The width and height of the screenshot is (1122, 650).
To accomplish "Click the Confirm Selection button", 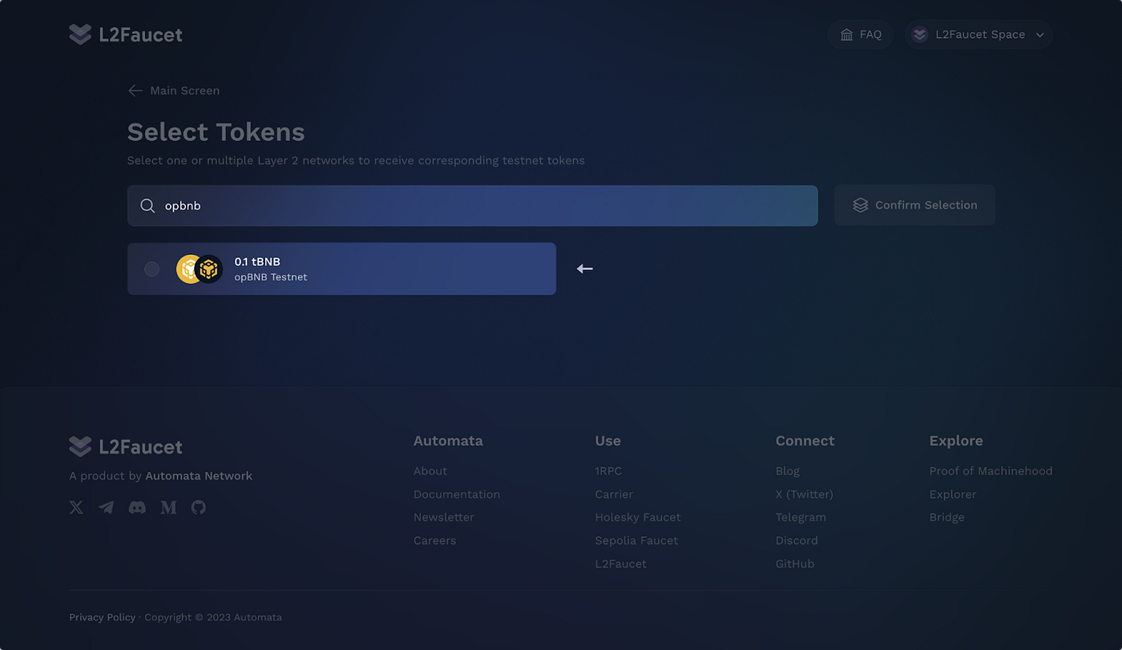I will pos(914,205).
